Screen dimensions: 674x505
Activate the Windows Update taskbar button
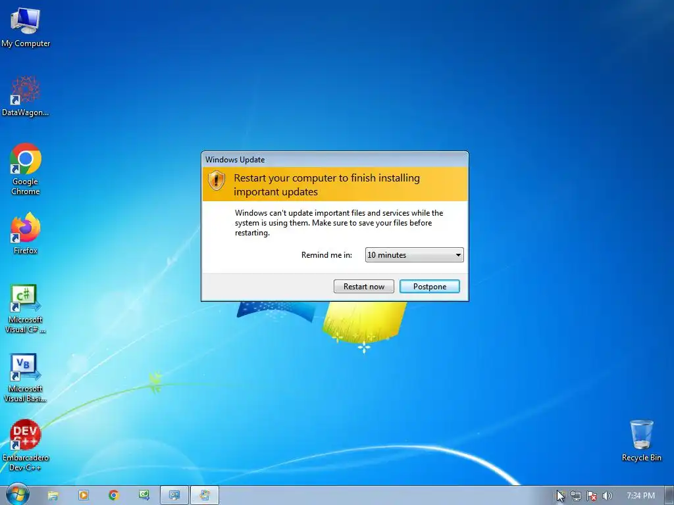[x=205, y=496]
